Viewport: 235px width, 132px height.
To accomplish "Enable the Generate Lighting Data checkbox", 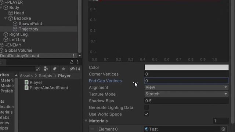I will pyautogui.click(x=147, y=107).
